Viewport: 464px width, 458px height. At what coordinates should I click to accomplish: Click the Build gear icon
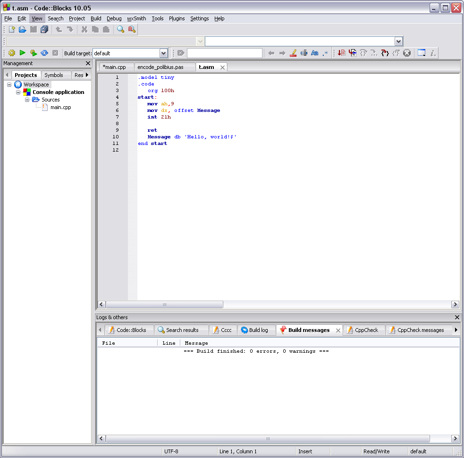pos(12,53)
